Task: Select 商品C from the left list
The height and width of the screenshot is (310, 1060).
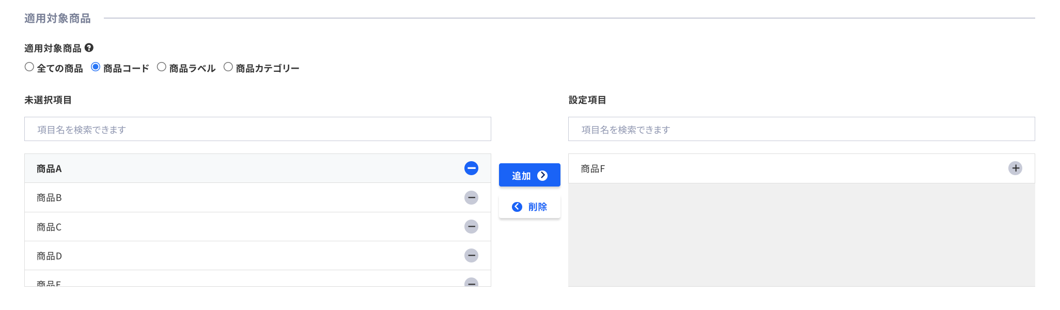Action: pyautogui.click(x=207, y=226)
